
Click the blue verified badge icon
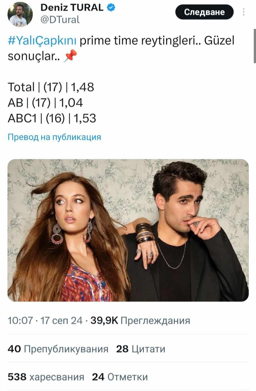point(111,8)
